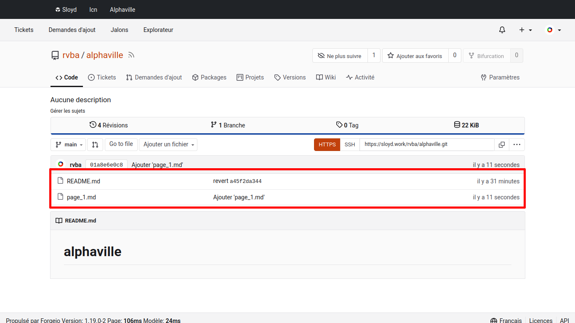Click the compare branches icon button
Viewport: 575px width, 323px height.
(95, 145)
